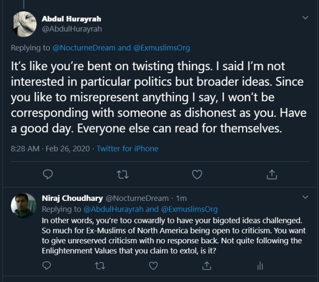This screenshot has width=319, height=282.
Task: Expand options chevron on Niraj's reply
Action: 305,197
